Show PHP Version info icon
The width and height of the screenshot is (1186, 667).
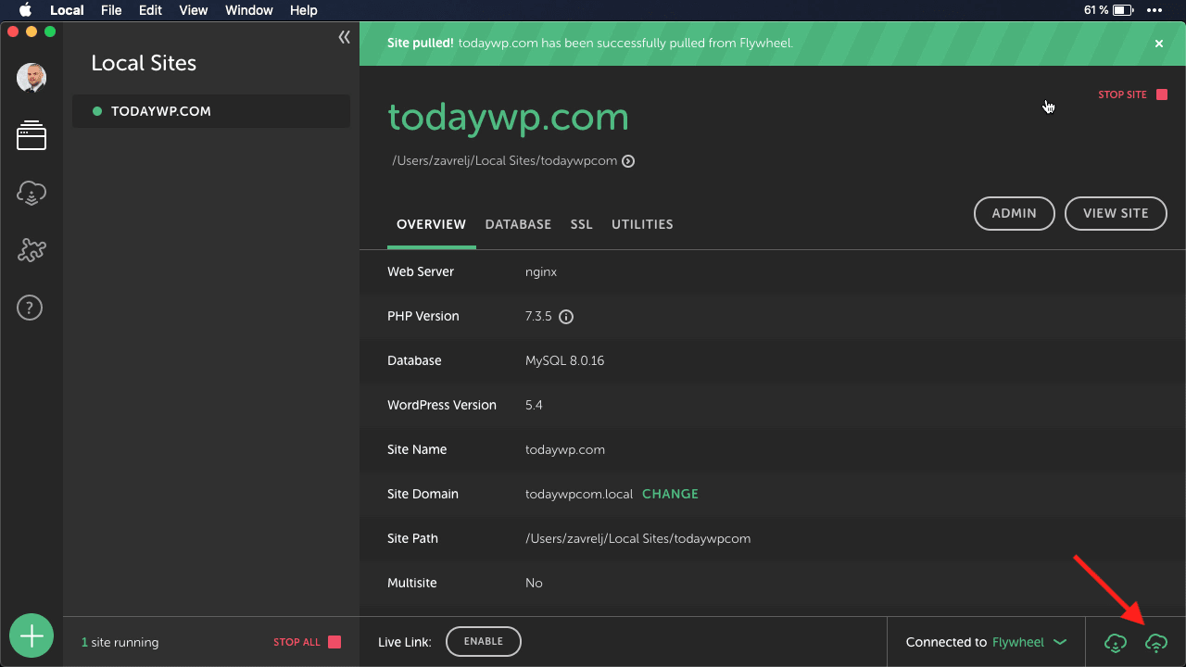[566, 317]
